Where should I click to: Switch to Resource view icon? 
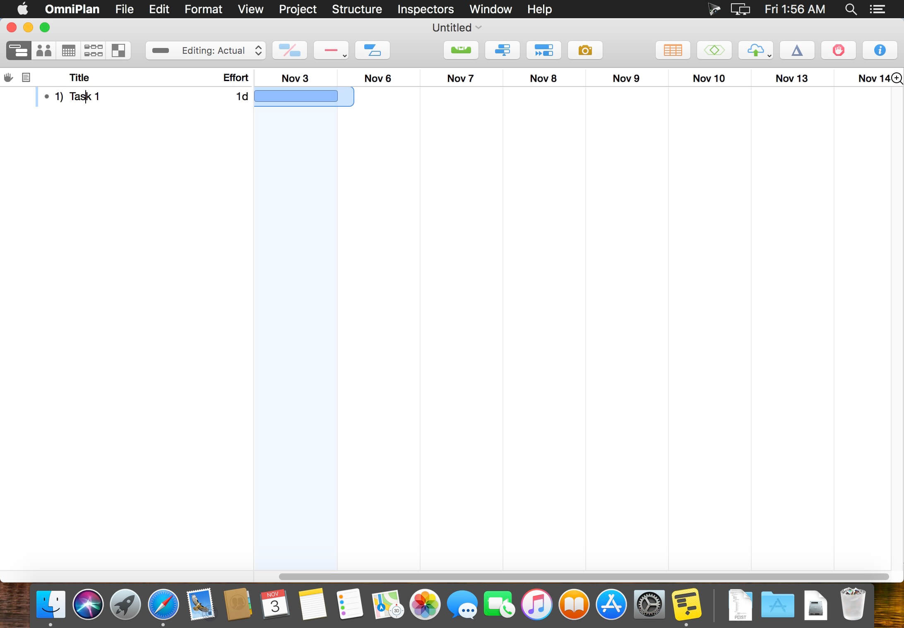(x=43, y=50)
